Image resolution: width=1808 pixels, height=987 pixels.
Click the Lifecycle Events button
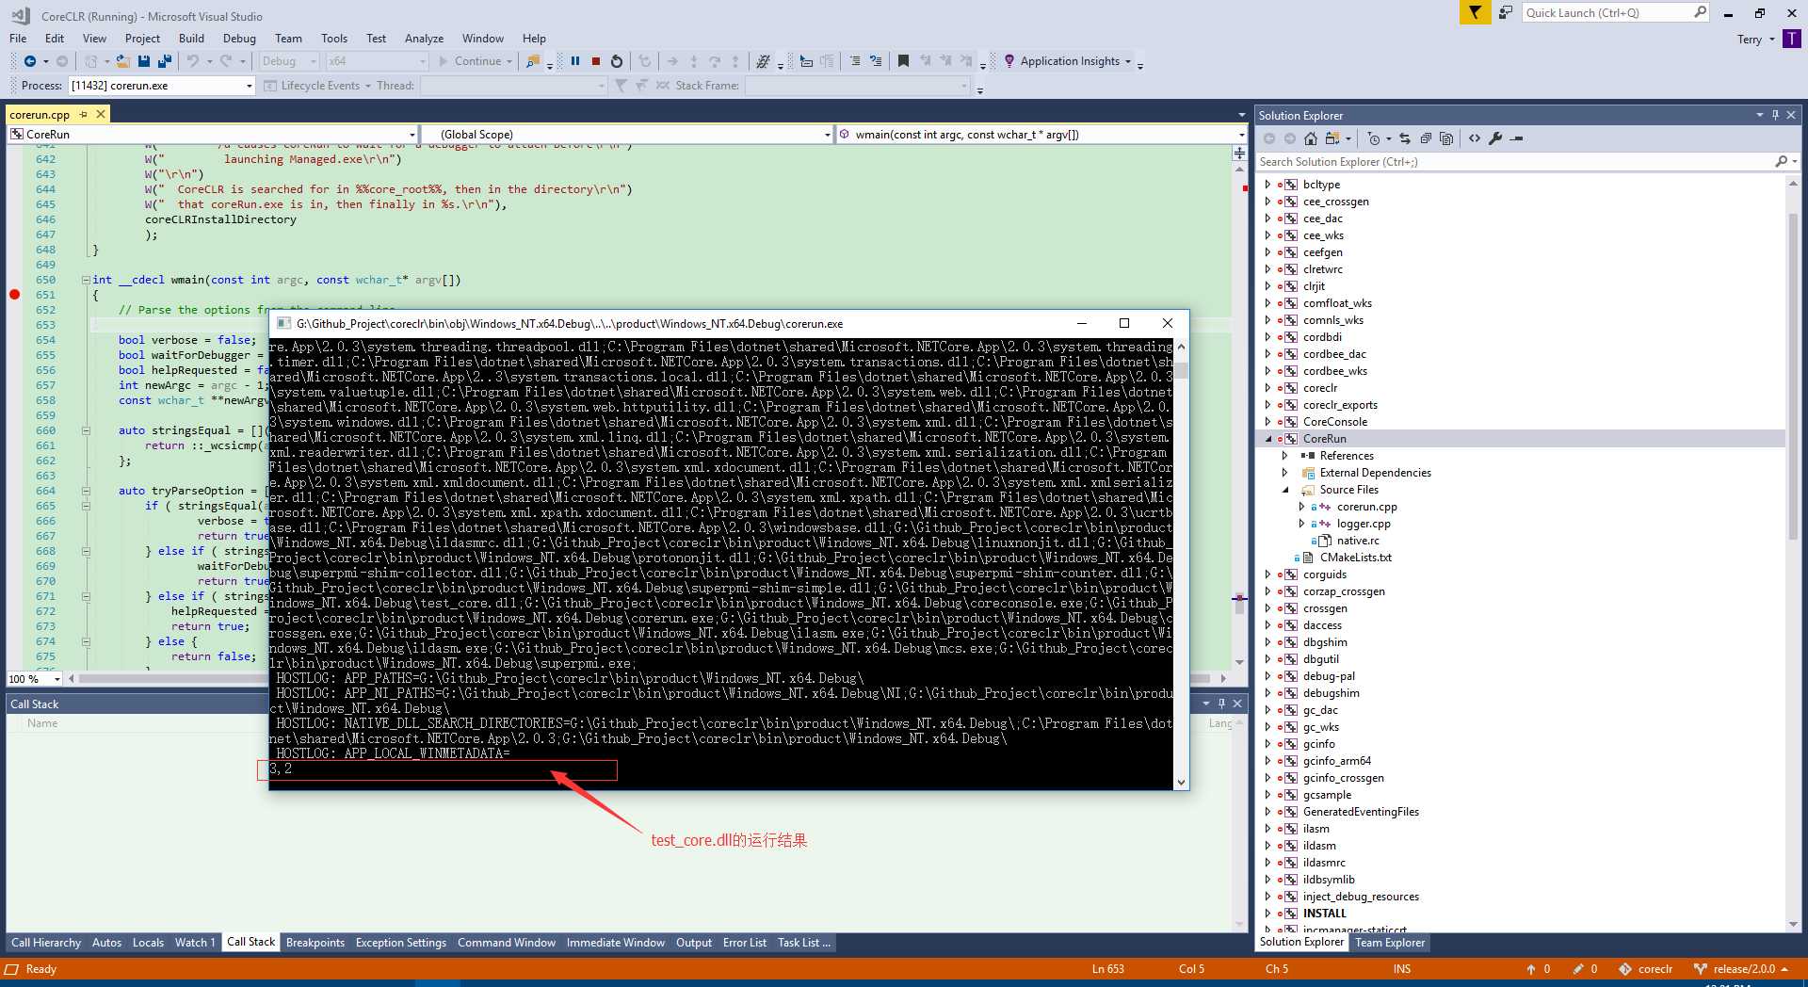point(313,86)
